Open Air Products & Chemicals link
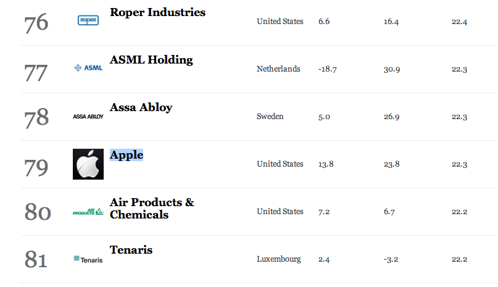Screen dimensions: 498x287 [152, 209]
